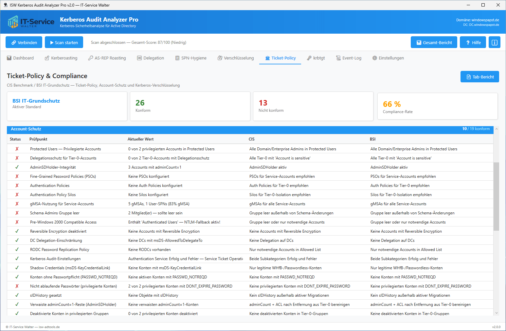Click green check for Reversible Encryption deaktiviert

point(17,231)
